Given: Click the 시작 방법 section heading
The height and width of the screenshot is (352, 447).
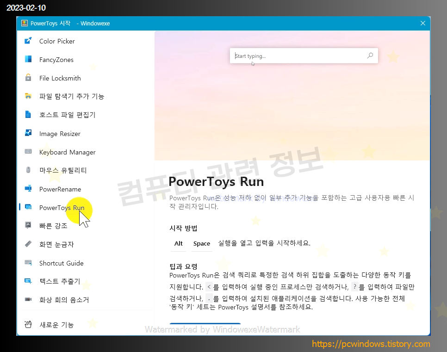Looking at the screenshot, I should point(183,228).
